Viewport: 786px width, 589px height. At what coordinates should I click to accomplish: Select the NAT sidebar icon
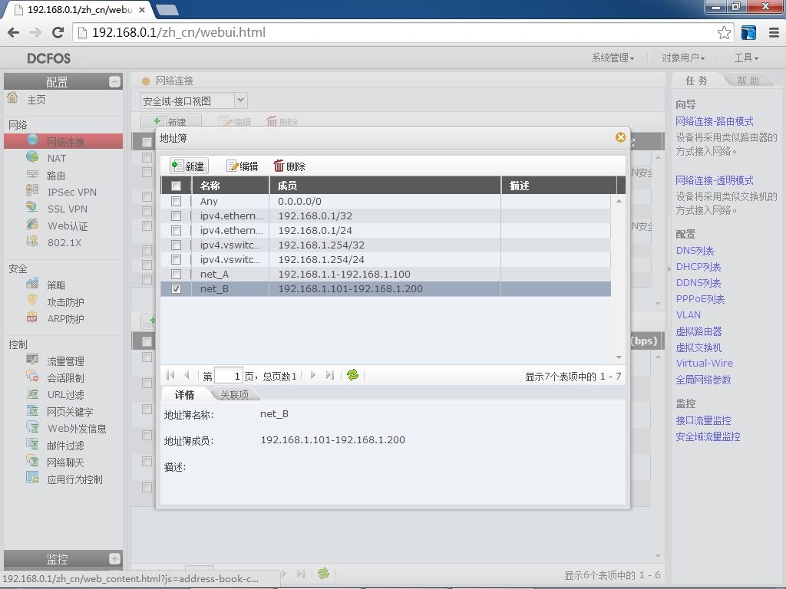pos(32,157)
